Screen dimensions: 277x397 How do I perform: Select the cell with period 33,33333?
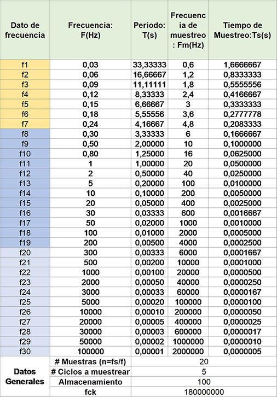point(149,65)
